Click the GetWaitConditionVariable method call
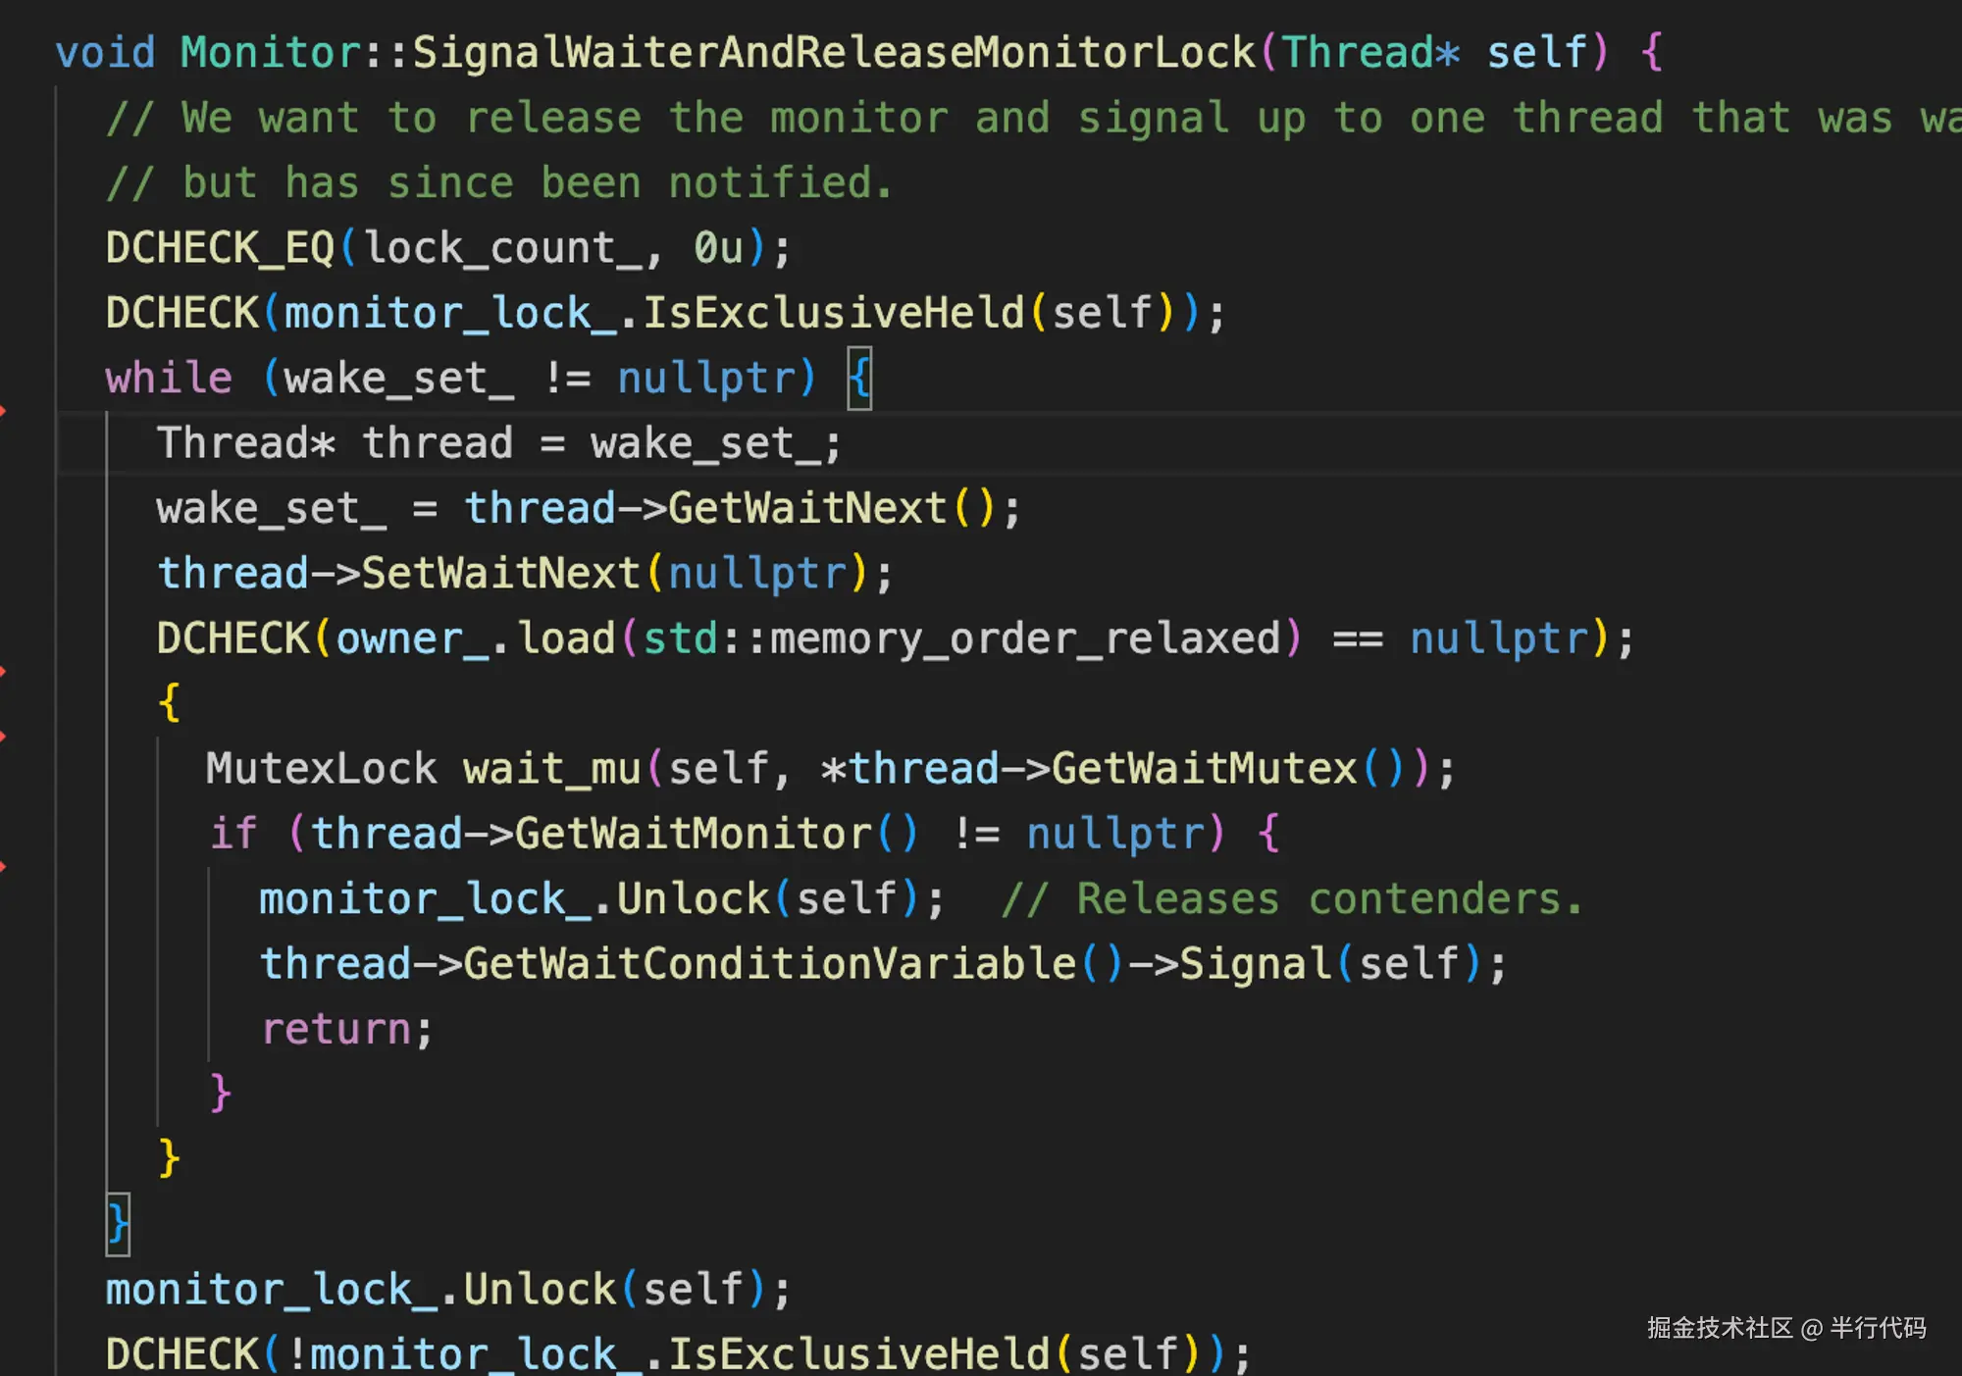 (769, 963)
